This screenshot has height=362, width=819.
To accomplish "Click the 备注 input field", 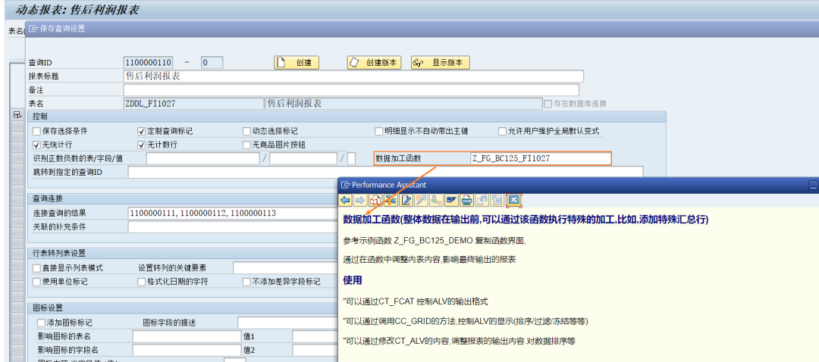I will [352, 89].
